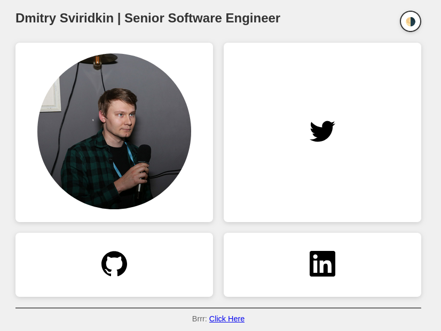Open the LinkedIn logo icon link

pyautogui.click(x=322, y=264)
